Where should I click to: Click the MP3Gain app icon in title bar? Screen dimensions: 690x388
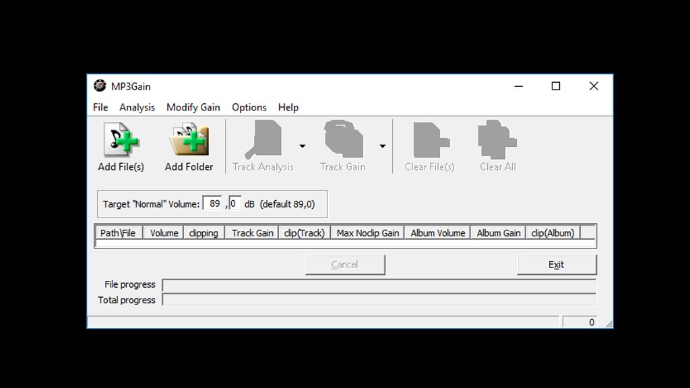(x=100, y=86)
